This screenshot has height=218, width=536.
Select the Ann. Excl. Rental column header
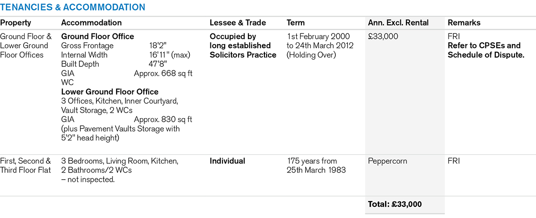(x=398, y=23)
